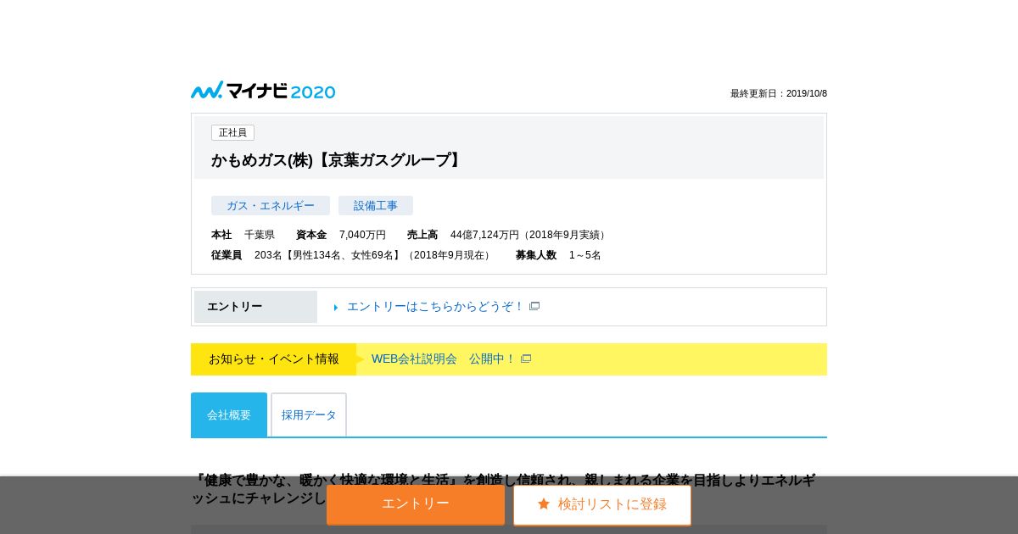The image size is (1018, 534).
Task: Click the 最終更新日：2019/10/8 text
Action: 779,94
